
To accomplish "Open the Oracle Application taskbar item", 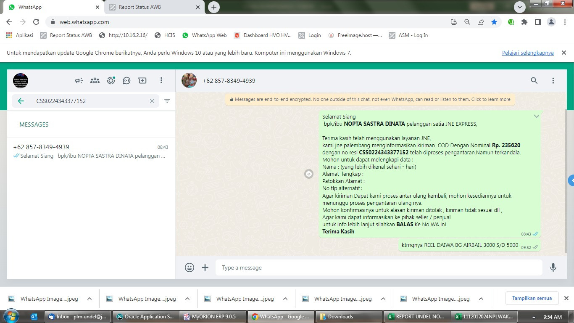I will [x=145, y=317].
